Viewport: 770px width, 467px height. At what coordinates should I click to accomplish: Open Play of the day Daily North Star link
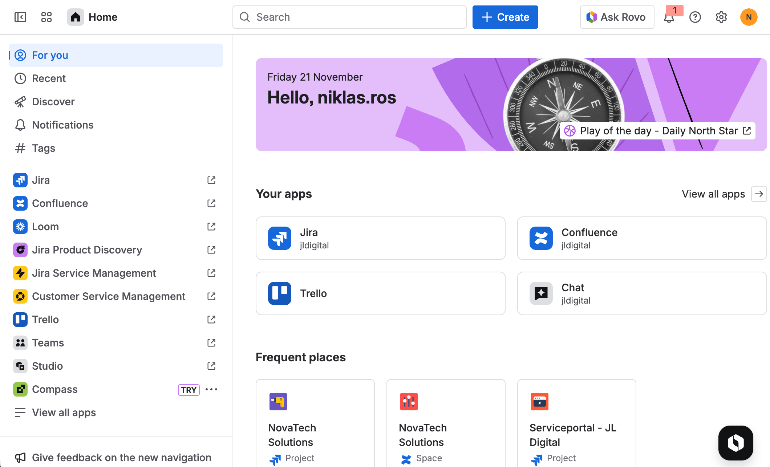point(657,131)
